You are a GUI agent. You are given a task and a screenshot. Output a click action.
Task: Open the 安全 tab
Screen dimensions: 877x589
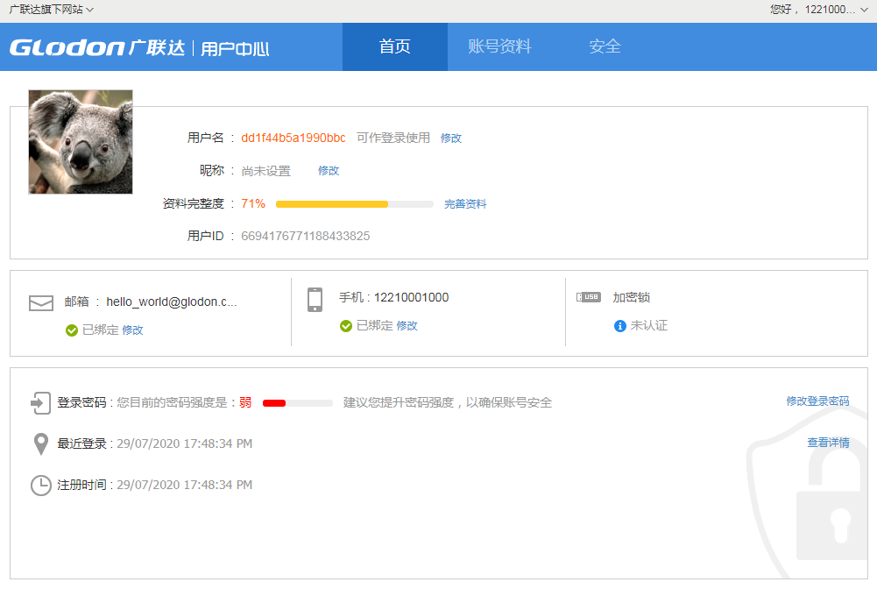(x=605, y=47)
